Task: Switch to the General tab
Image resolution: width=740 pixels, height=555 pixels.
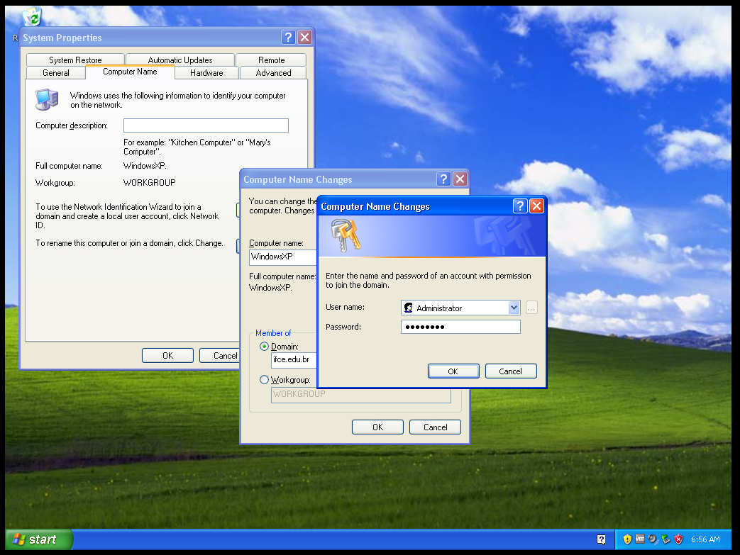Action: tap(56, 72)
